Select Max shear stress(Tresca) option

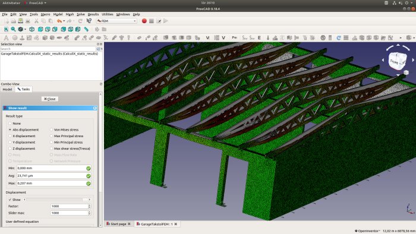(x=52, y=148)
